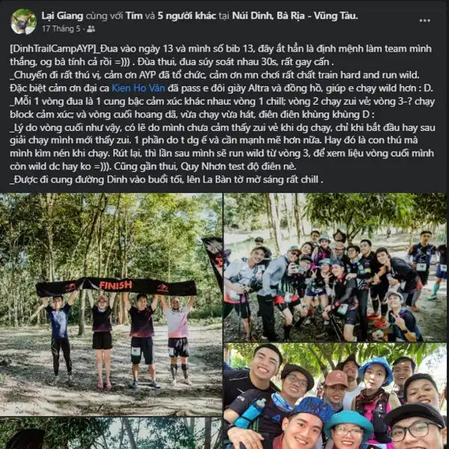Click the friends audience privacy icon

91,28
